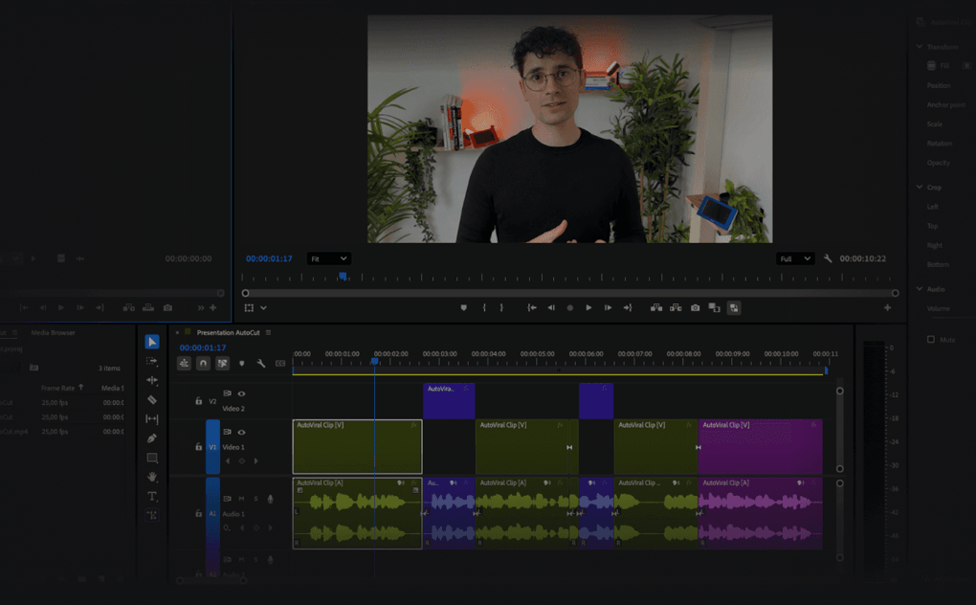This screenshot has height=605, width=976.
Task: Open timeline display settings wrench
Action: coord(260,364)
